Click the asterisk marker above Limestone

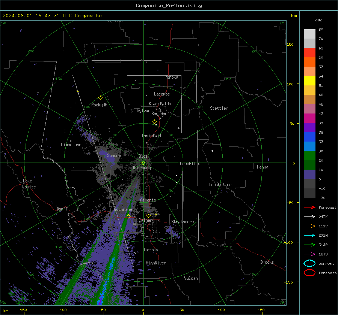coord(71,141)
